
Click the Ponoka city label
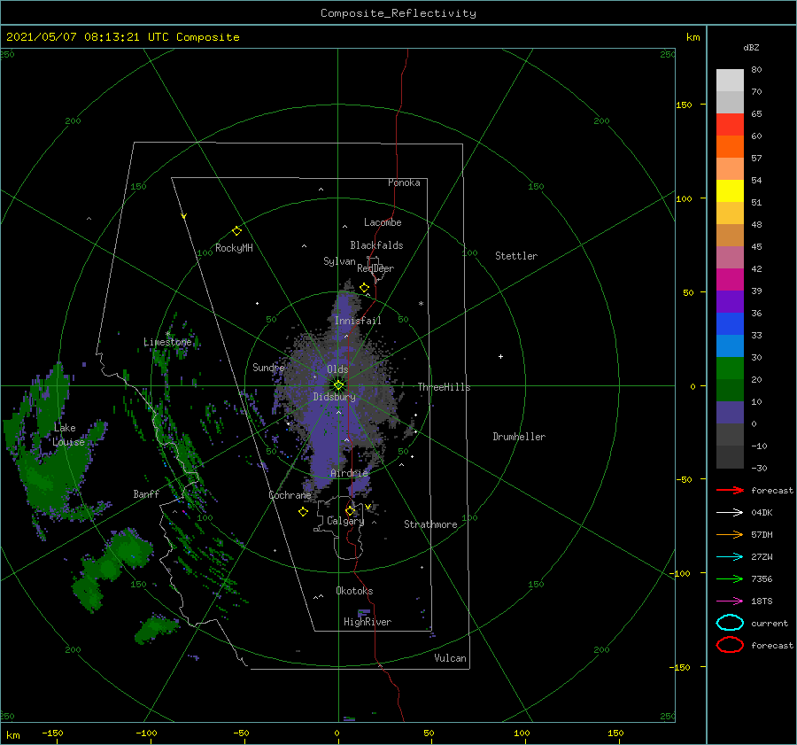tap(404, 182)
